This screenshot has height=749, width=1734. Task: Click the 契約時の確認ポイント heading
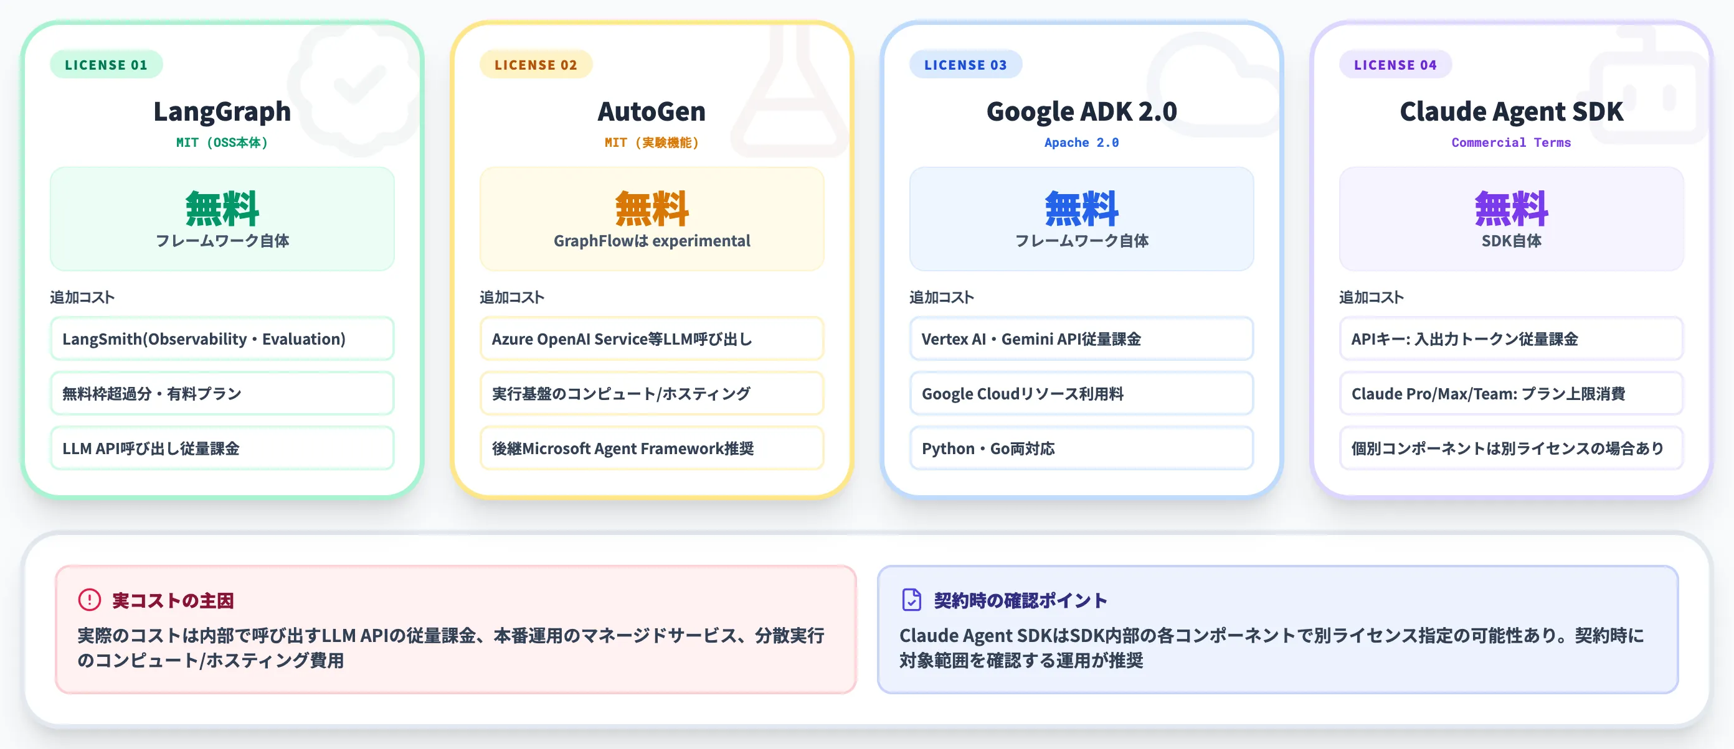[x=1020, y=600]
